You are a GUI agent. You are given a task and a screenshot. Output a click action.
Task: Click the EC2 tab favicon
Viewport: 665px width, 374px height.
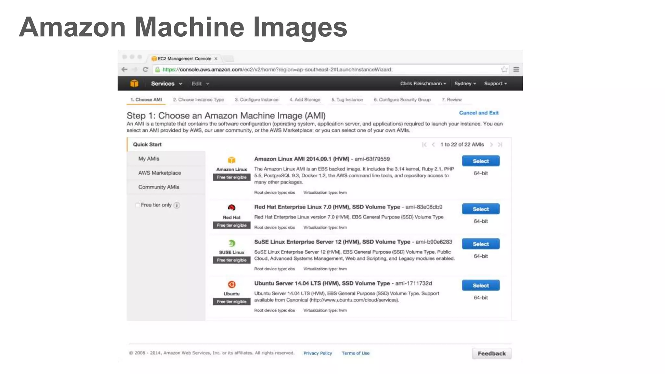[154, 59]
